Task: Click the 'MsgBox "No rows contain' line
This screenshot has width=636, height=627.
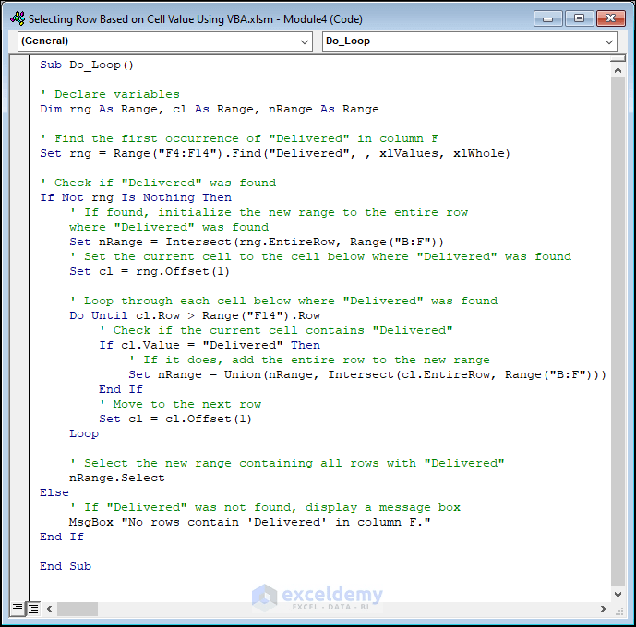Action: (x=250, y=522)
